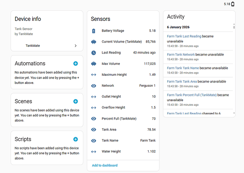Click the Last Reading clock icon

94,53
